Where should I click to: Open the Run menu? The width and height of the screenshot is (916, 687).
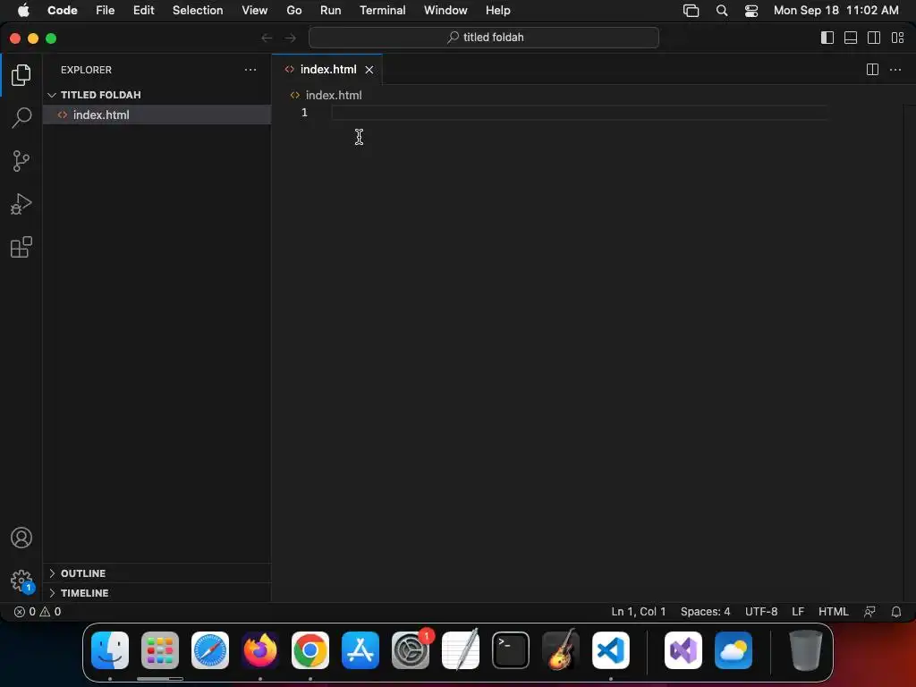pyautogui.click(x=331, y=11)
